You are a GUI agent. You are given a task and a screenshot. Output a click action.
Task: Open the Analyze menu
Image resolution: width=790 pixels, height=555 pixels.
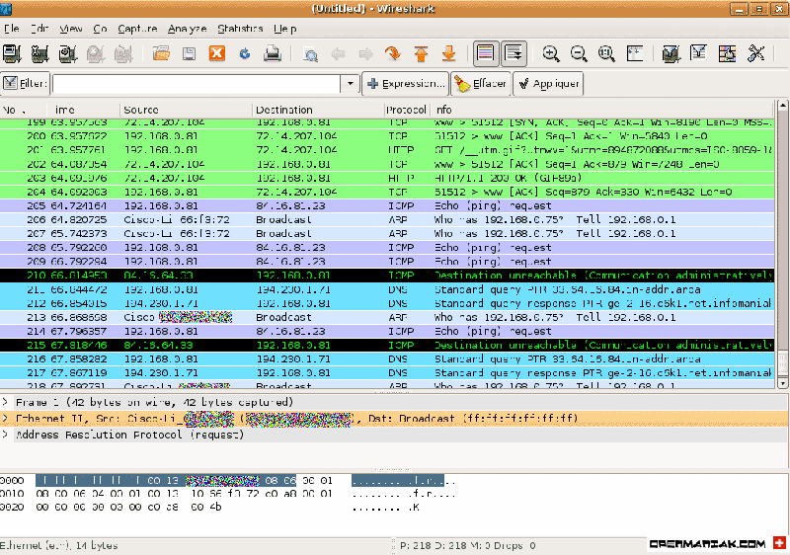pyautogui.click(x=188, y=29)
